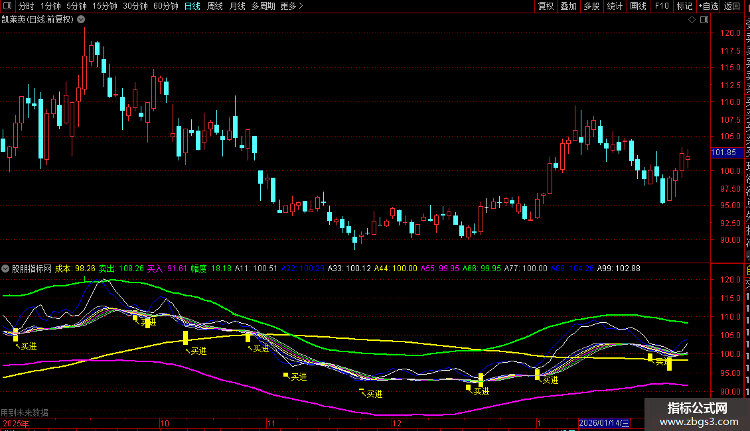The image size is (750, 431).
Task: Switch to the 5分钟 period
Action: point(76,6)
